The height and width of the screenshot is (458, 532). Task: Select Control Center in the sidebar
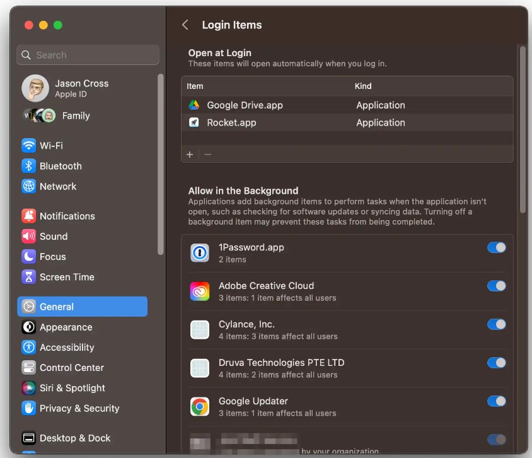[83, 368]
